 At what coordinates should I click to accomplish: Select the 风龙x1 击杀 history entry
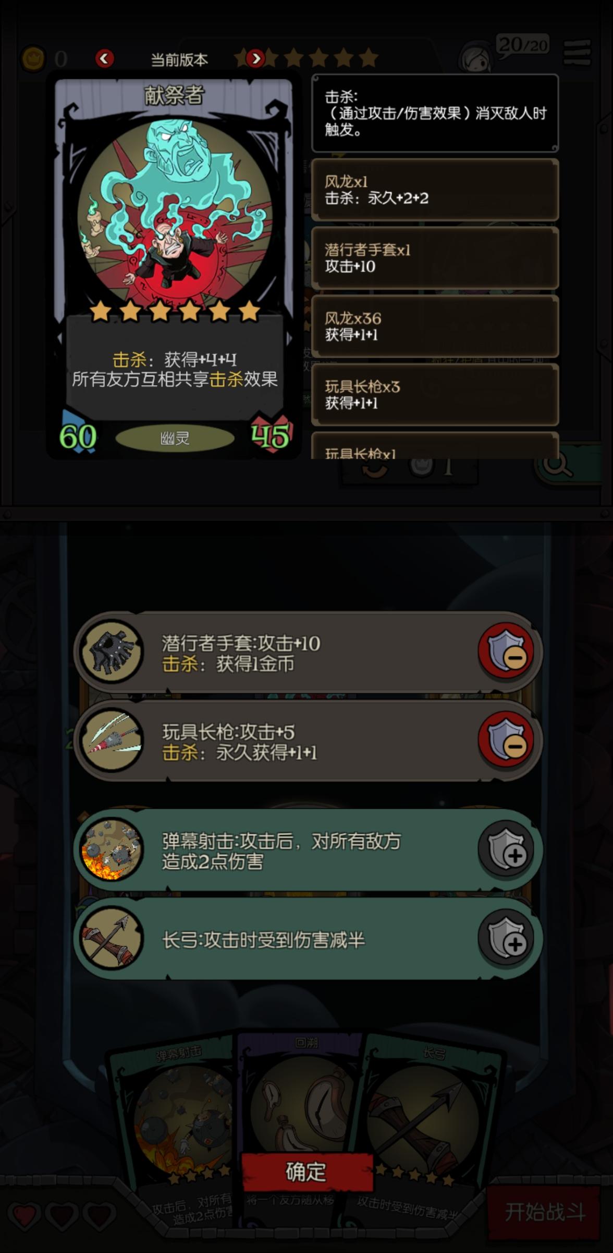tap(435, 190)
